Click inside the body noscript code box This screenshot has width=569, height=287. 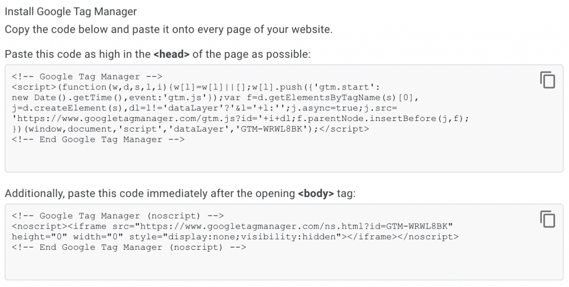[284, 241]
